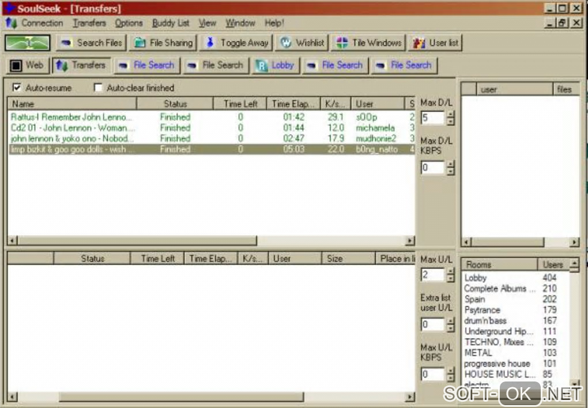Sort downloads by User column header
The width and height of the screenshot is (588, 408).
coord(378,104)
